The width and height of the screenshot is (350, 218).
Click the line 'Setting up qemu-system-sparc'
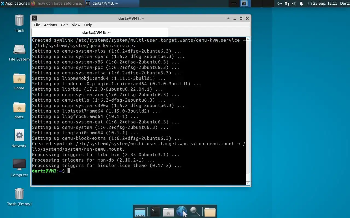pos(108,56)
